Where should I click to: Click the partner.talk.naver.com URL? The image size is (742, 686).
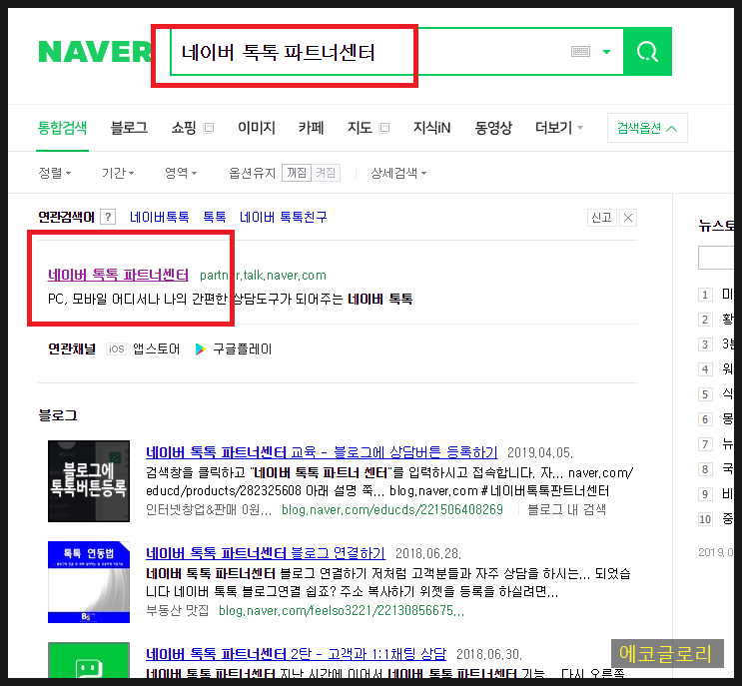click(263, 276)
